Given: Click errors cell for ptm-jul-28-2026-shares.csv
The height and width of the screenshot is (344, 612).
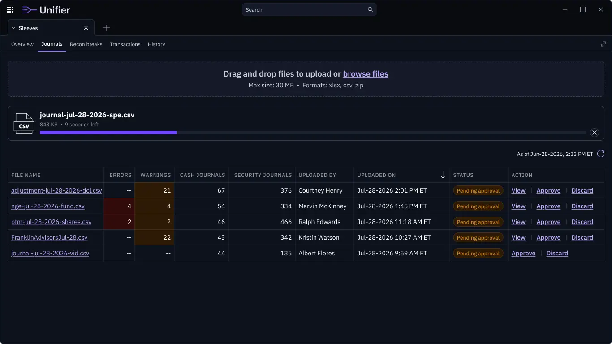Looking at the screenshot, I should pos(119,222).
